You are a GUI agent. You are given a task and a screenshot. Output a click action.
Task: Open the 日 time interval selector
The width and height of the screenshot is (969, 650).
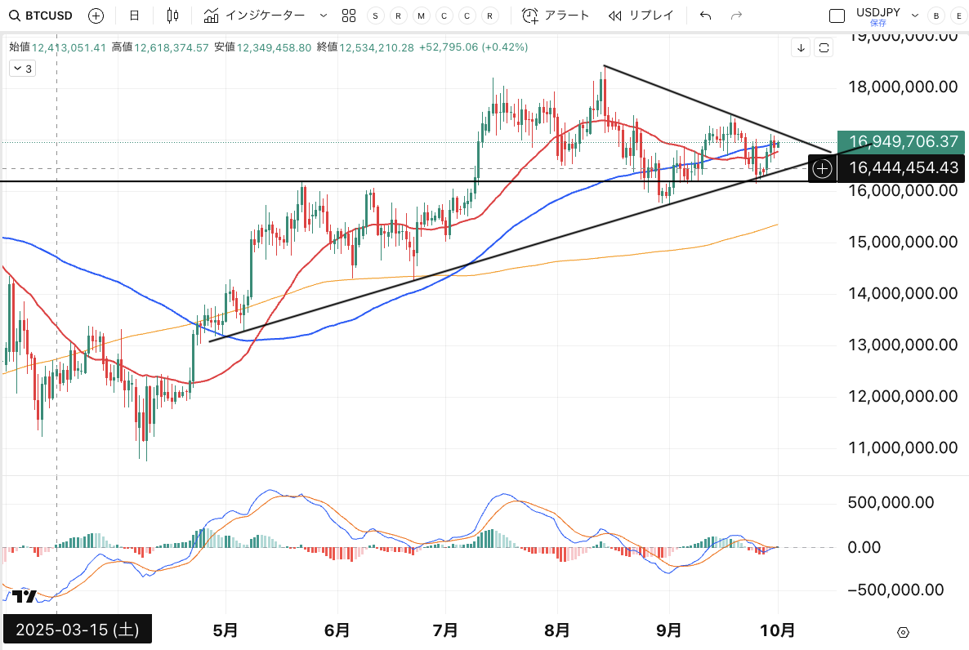[x=134, y=16]
